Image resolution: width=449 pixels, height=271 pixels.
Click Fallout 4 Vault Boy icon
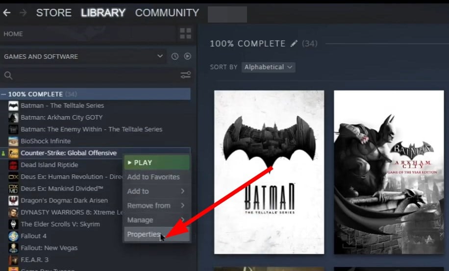tap(13, 236)
